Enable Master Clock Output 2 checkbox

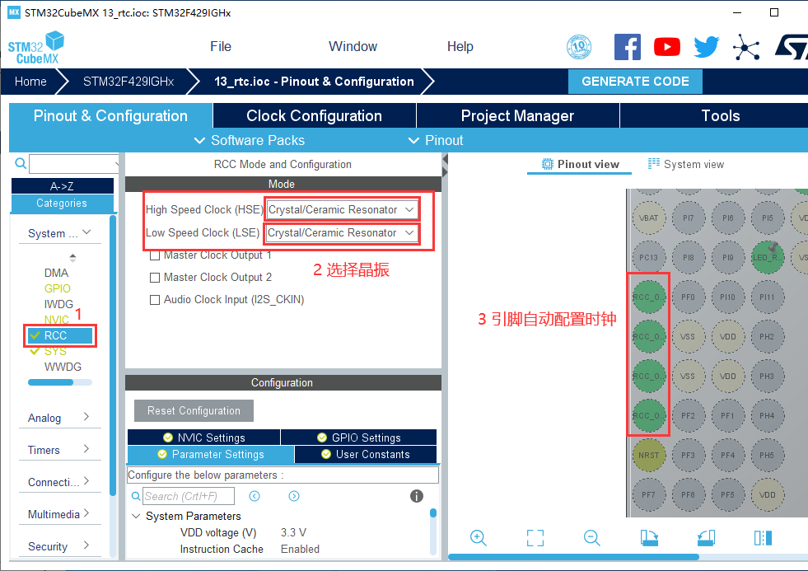coord(154,278)
